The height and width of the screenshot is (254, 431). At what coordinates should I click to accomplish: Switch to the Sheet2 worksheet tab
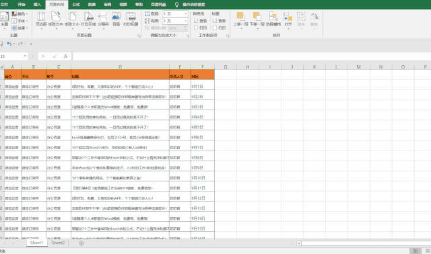pos(58,243)
